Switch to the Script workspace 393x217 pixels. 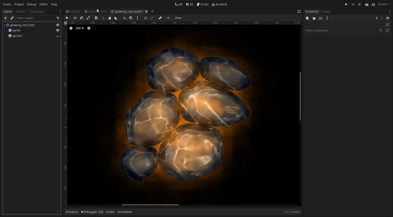tap(202, 4)
